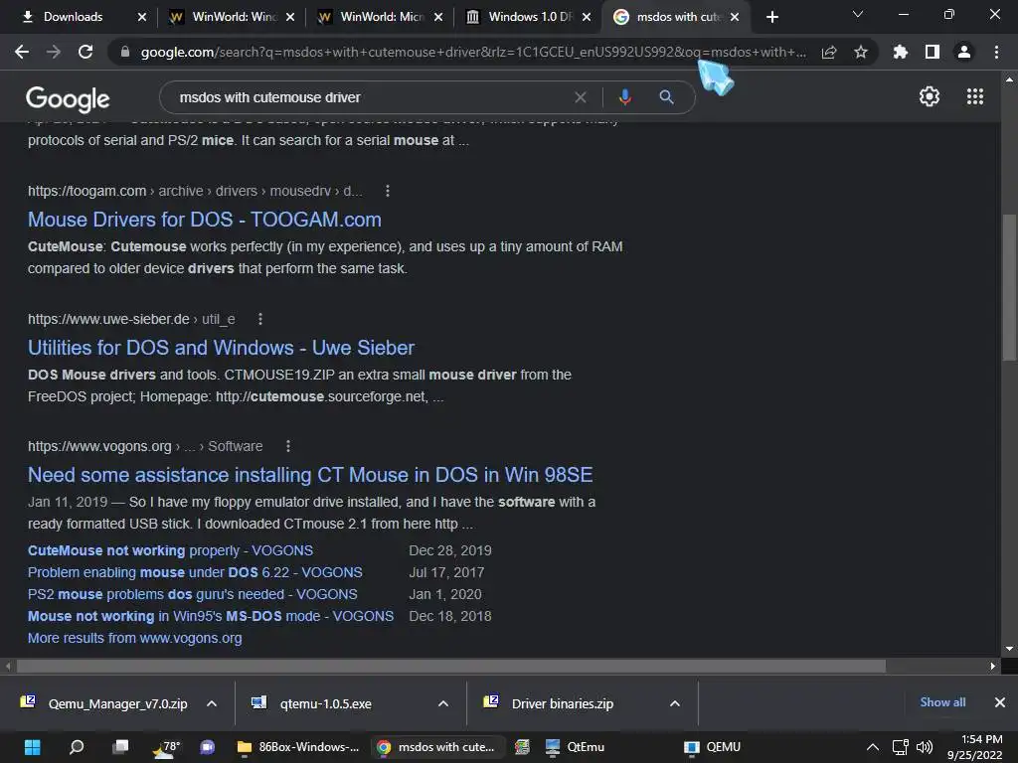Screen dimensions: 1018x763
Task: Close the Downloads tab
Action: point(142,17)
